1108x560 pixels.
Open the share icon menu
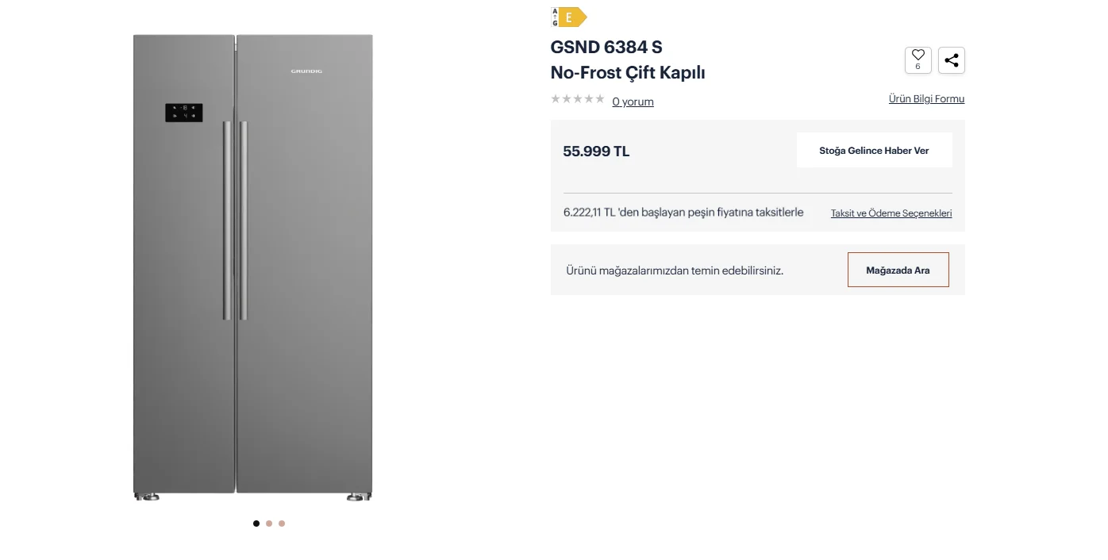[952, 60]
